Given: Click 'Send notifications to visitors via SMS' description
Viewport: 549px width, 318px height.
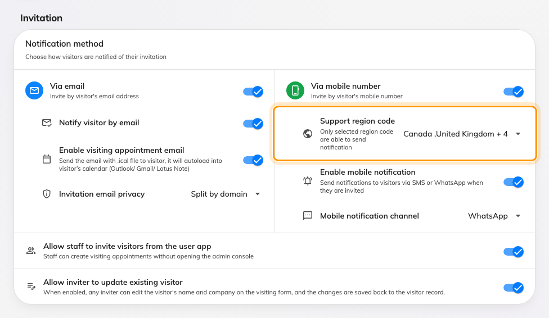Looking at the screenshot, I should (401, 187).
